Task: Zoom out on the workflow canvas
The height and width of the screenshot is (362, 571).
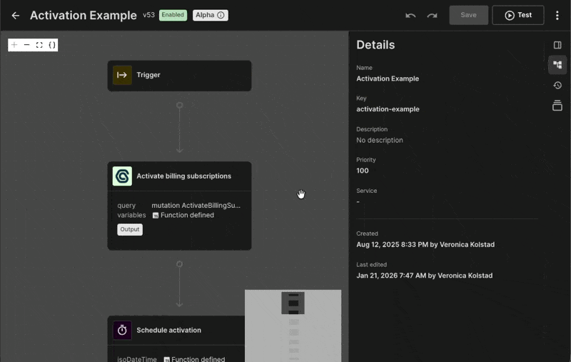Action: coord(26,45)
